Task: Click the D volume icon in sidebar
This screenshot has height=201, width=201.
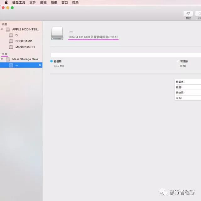Action: [11, 35]
